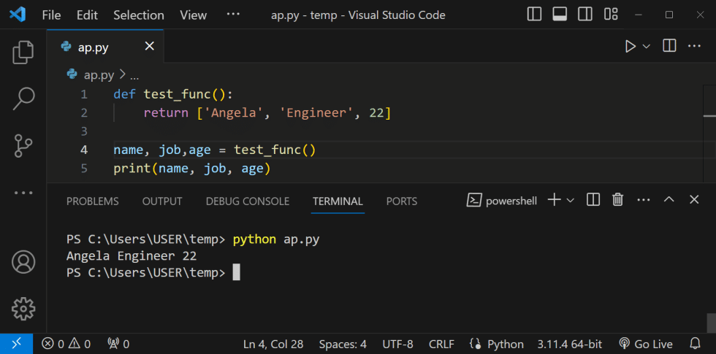This screenshot has width=716, height=354.
Task: Place cursor on 'def test_func' line
Action: (173, 94)
